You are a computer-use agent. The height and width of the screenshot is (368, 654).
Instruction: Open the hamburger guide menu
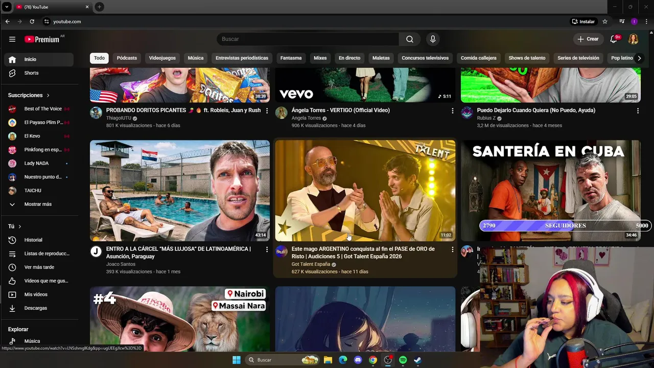point(12,39)
